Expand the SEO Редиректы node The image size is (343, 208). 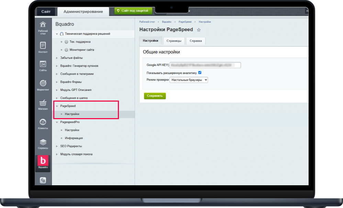[57, 146]
